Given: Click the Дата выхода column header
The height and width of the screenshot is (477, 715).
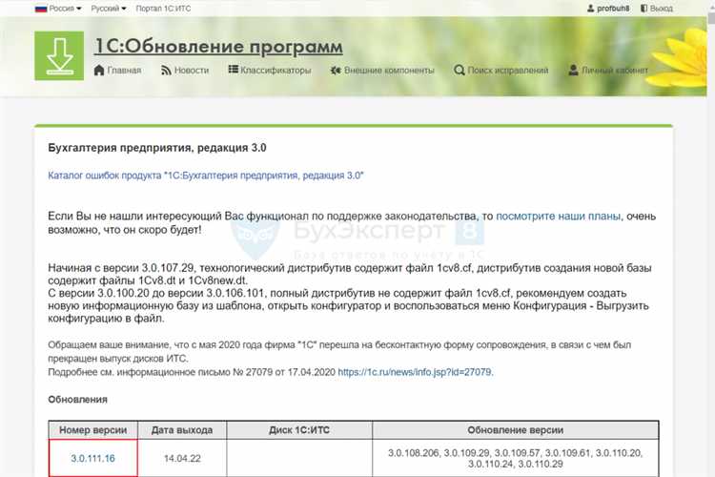Looking at the screenshot, I should (x=182, y=430).
